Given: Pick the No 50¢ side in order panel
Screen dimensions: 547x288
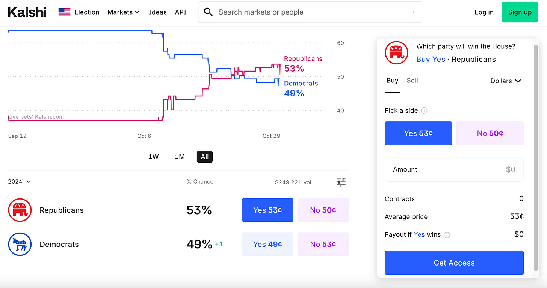Looking at the screenshot, I should point(490,133).
